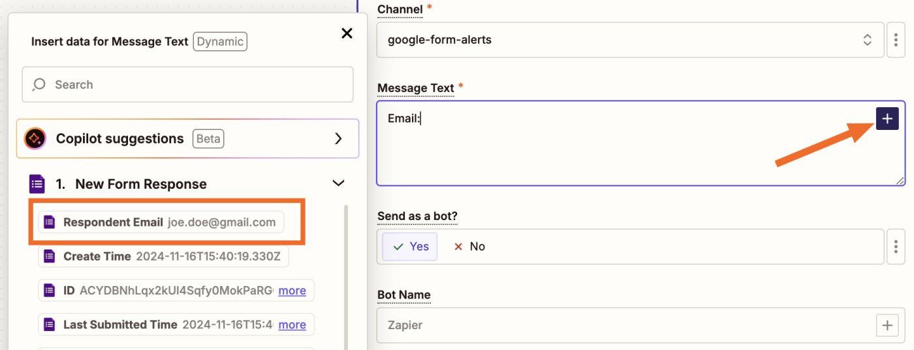Click the search magnifier icon
This screenshot has width=914, height=350.
pyautogui.click(x=39, y=84)
